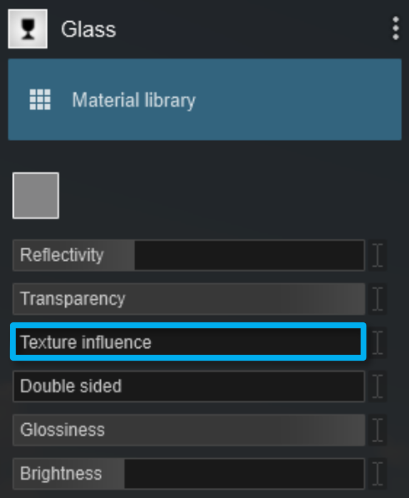
Task: Click the Brightness type-in cursor icon
Action: pos(377,474)
